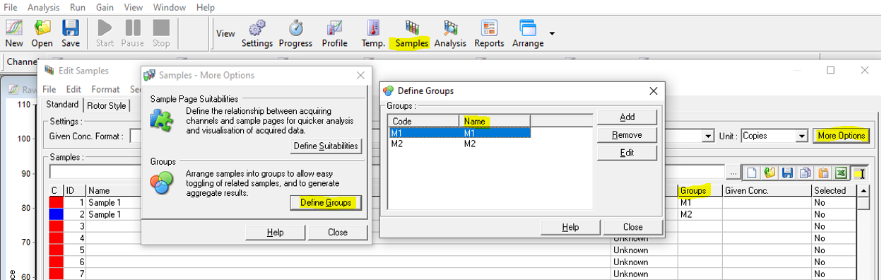Click the Given Conc. column header
Screen dimensions: 884x280
pos(767,190)
